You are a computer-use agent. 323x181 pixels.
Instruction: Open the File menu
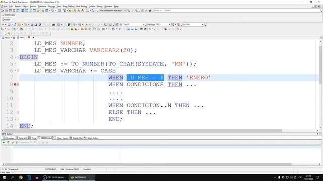(6, 6)
